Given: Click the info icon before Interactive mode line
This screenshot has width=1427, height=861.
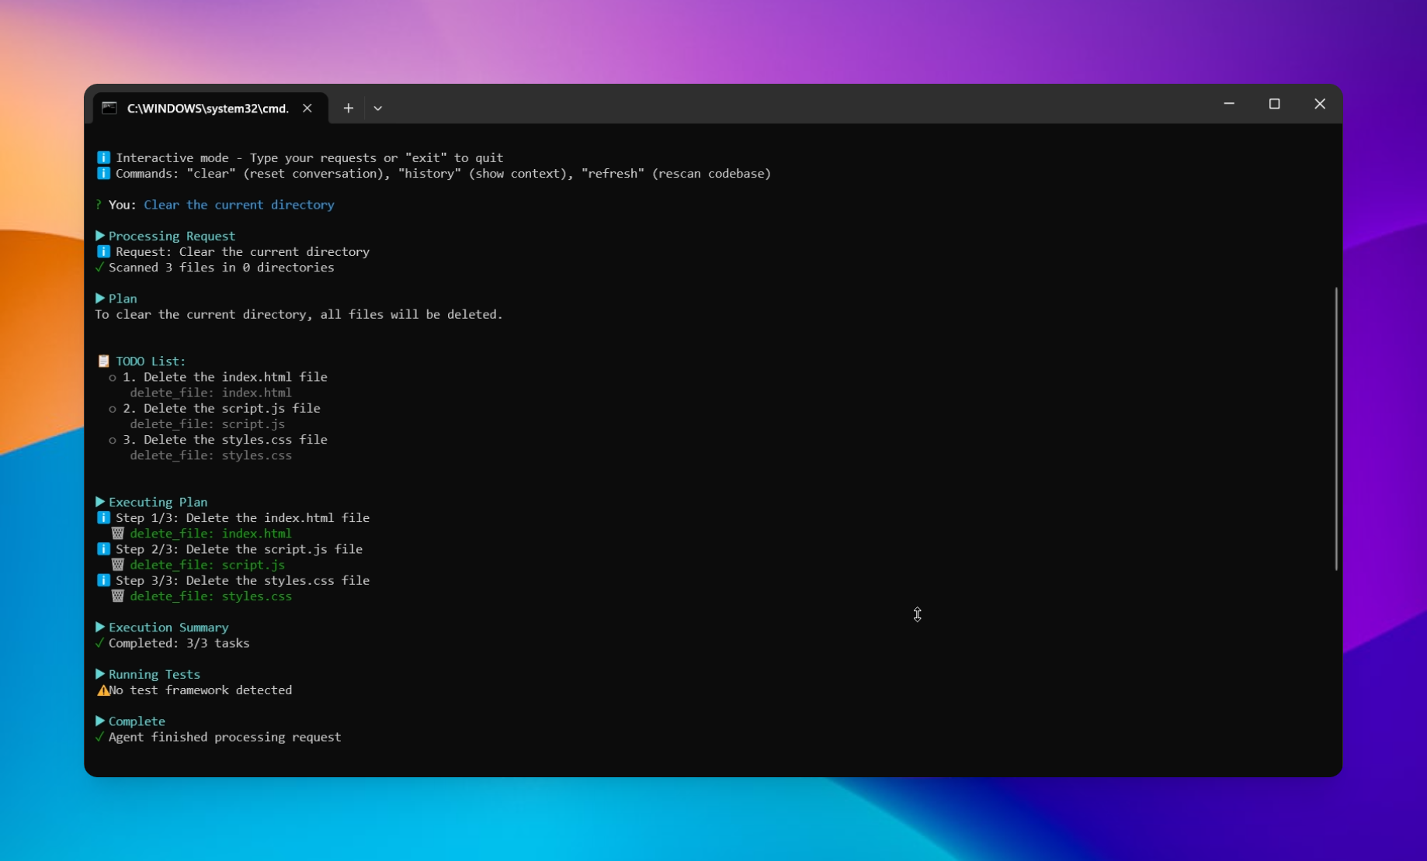Looking at the screenshot, I should [x=103, y=157].
